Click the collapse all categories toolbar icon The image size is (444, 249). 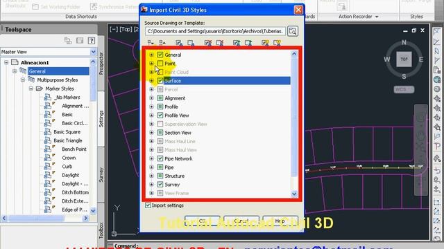pyautogui.click(x=162, y=43)
